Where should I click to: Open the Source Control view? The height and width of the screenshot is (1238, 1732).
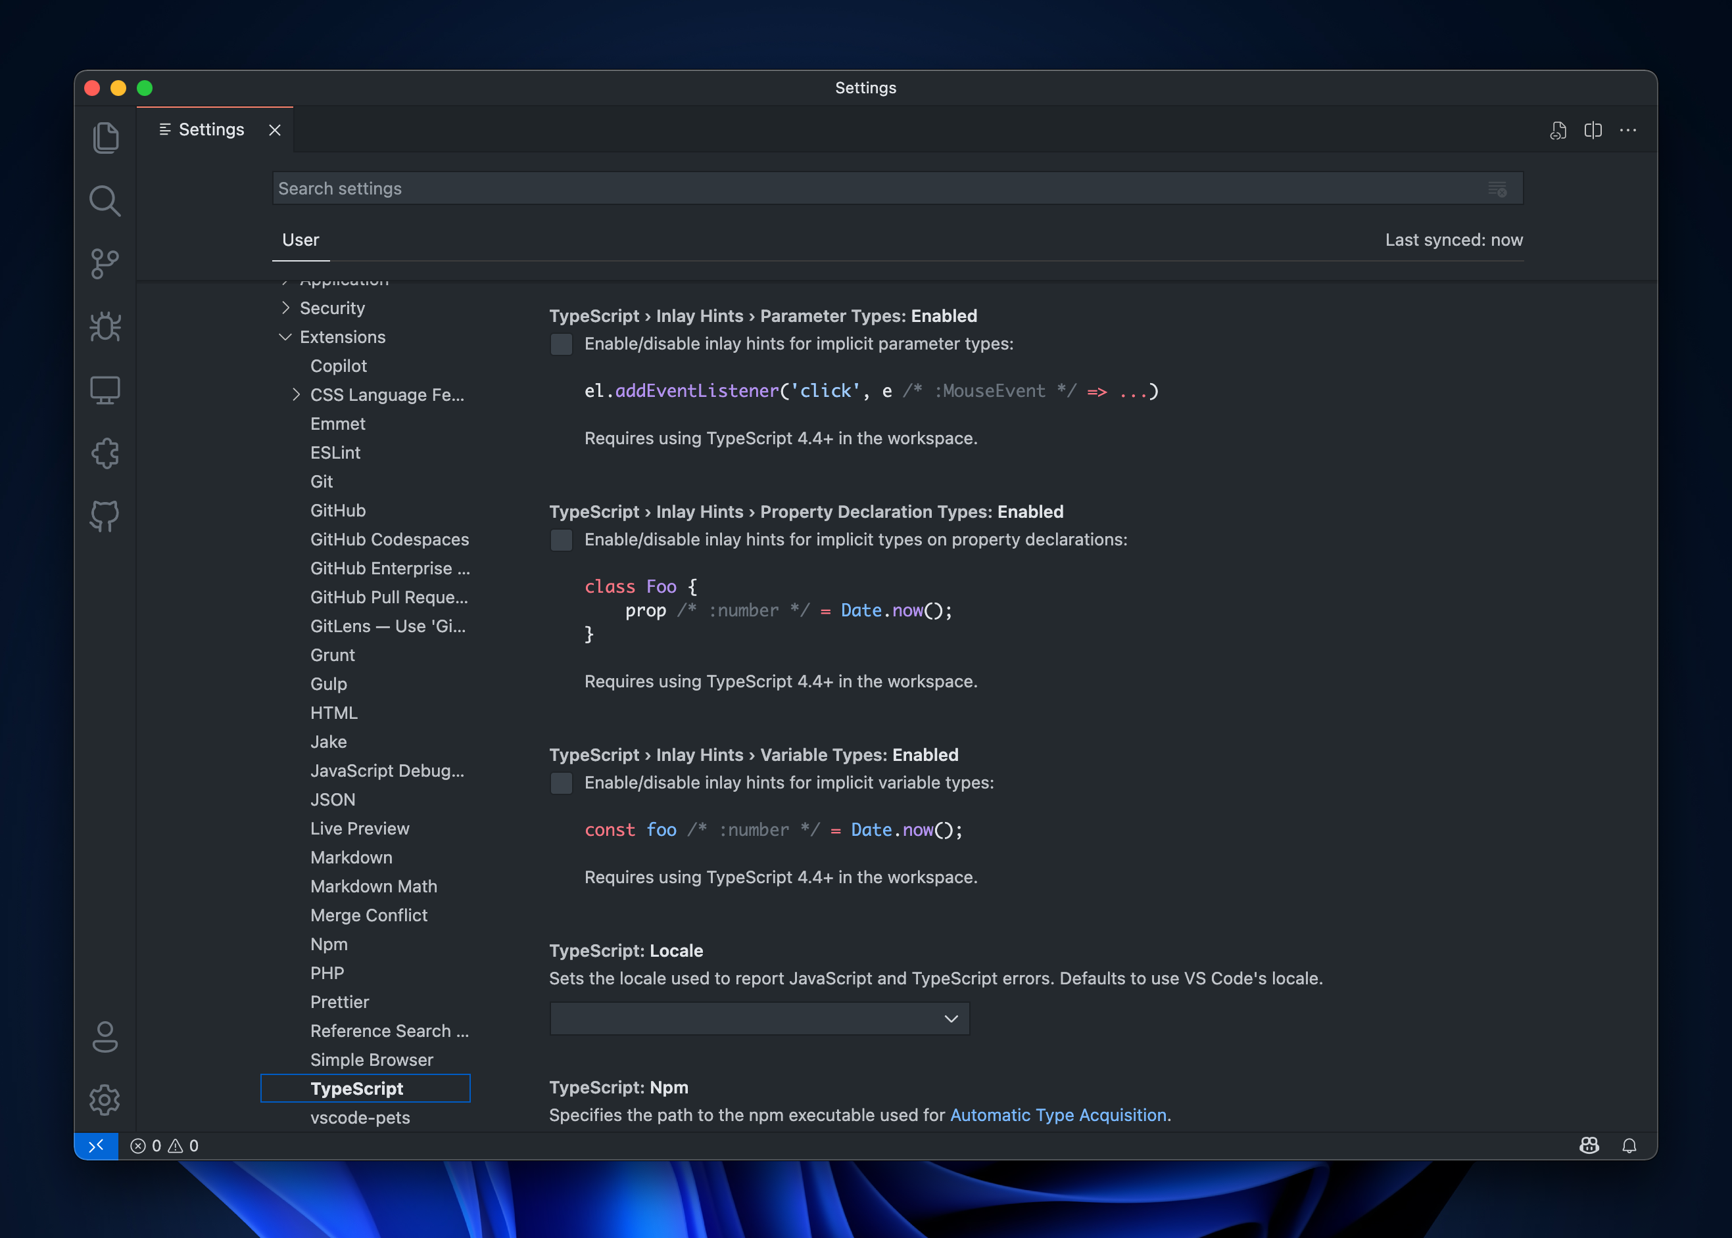click(x=105, y=263)
